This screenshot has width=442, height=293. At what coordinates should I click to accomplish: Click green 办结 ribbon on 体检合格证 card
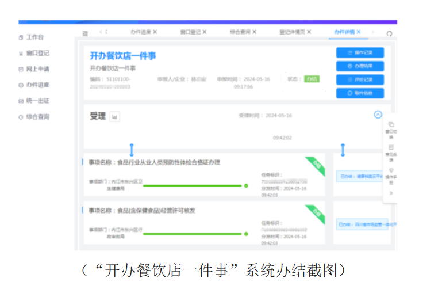(317, 165)
